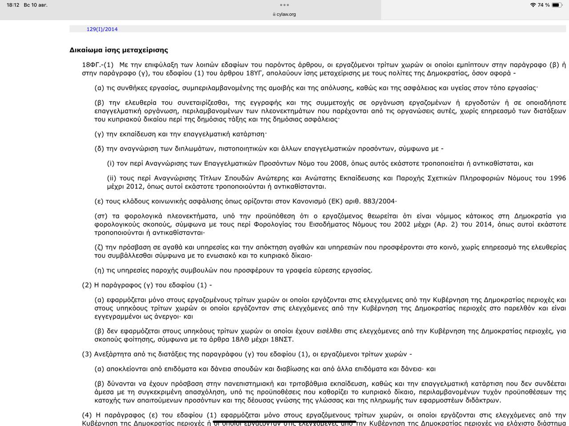The width and height of the screenshot is (569, 426).
Task: Tap the Wi-Fi status icon
Action: click(x=533, y=5)
